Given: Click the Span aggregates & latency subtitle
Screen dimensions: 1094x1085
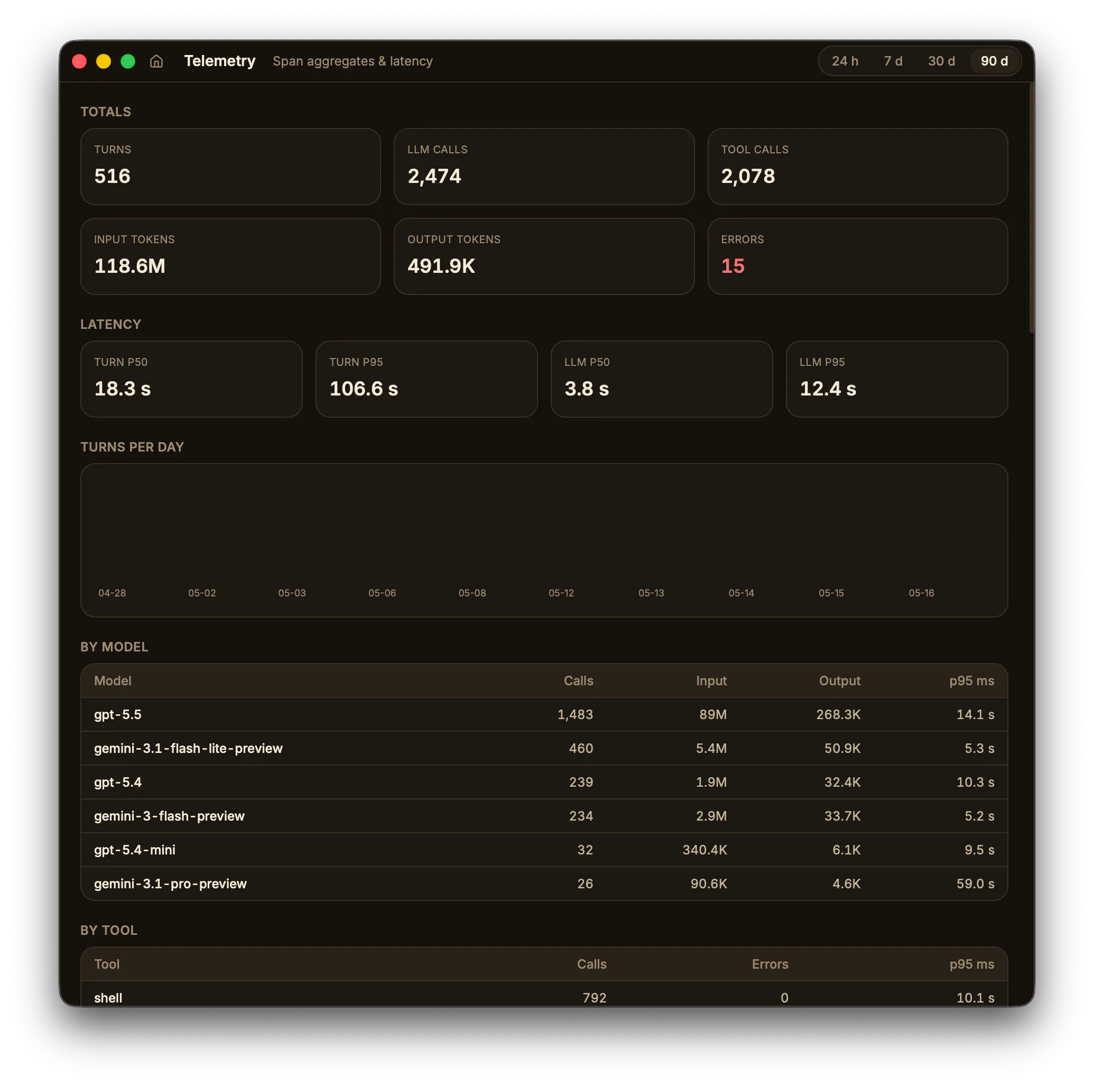Looking at the screenshot, I should click(353, 61).
